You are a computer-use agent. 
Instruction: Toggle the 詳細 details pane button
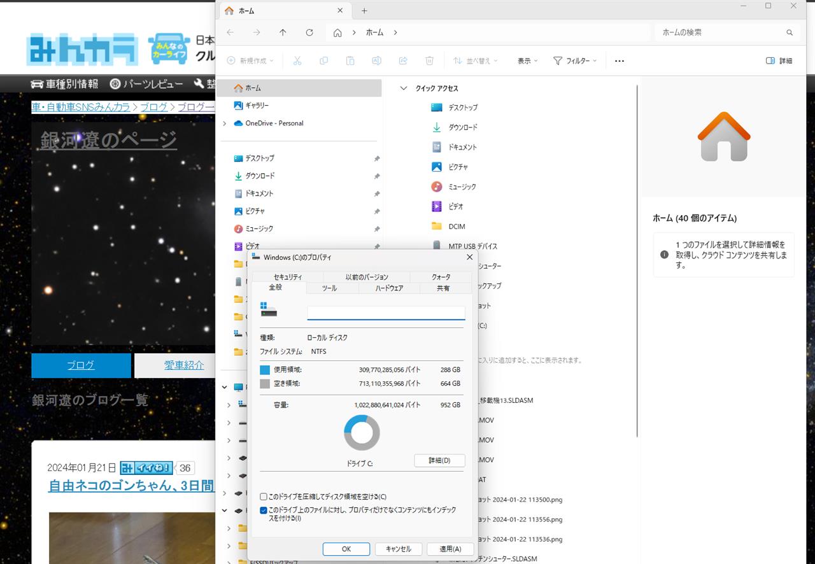pyautogui.click(x=779, y=60)
